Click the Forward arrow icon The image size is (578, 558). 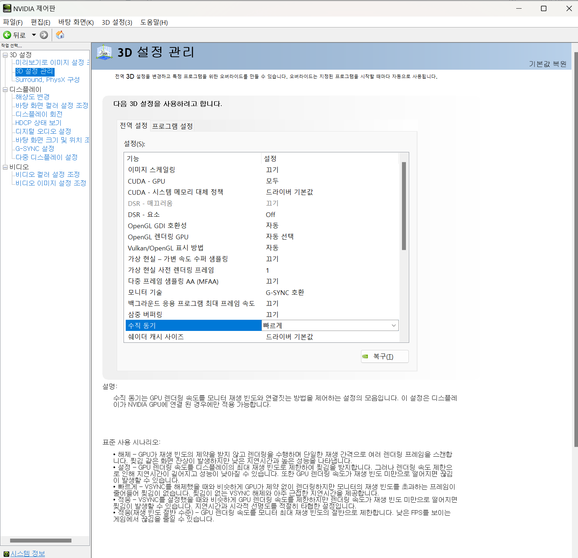[x=44, y=35]
